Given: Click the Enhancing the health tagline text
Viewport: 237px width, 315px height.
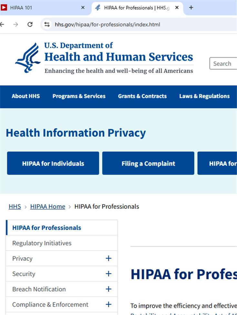Looking at the screenshot, I should pos(119,71).
